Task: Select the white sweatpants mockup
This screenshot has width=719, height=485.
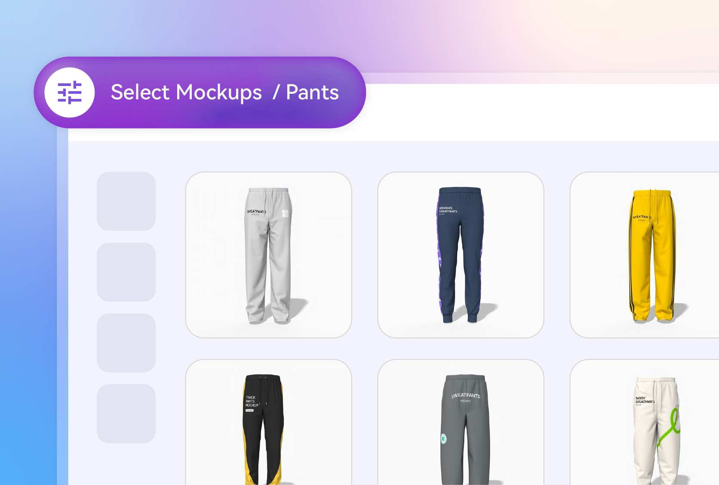Action: click(x=268, y=255)
